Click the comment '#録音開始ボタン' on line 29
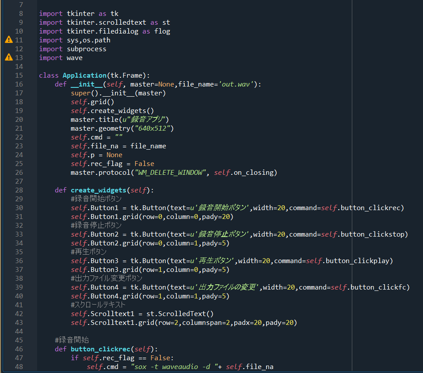 coord(96,199)
